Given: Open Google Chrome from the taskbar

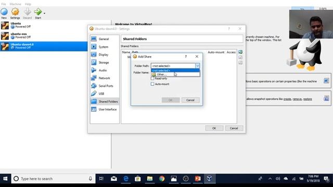Looking at the screenshot, I should tap(162, 179).
